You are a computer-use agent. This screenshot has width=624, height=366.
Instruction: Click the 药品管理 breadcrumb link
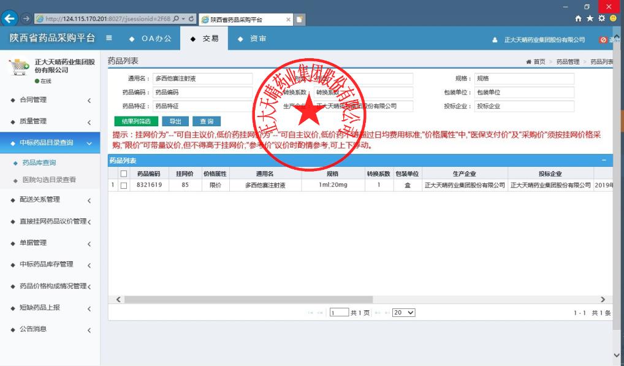pyautogui.click(x=568, y=62)
